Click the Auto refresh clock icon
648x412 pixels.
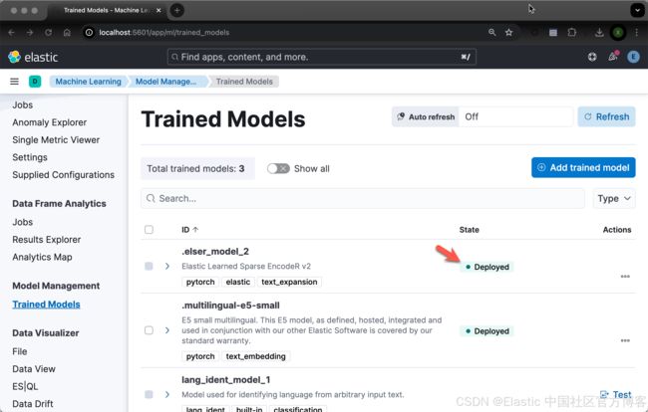click(x=401, y=116)
